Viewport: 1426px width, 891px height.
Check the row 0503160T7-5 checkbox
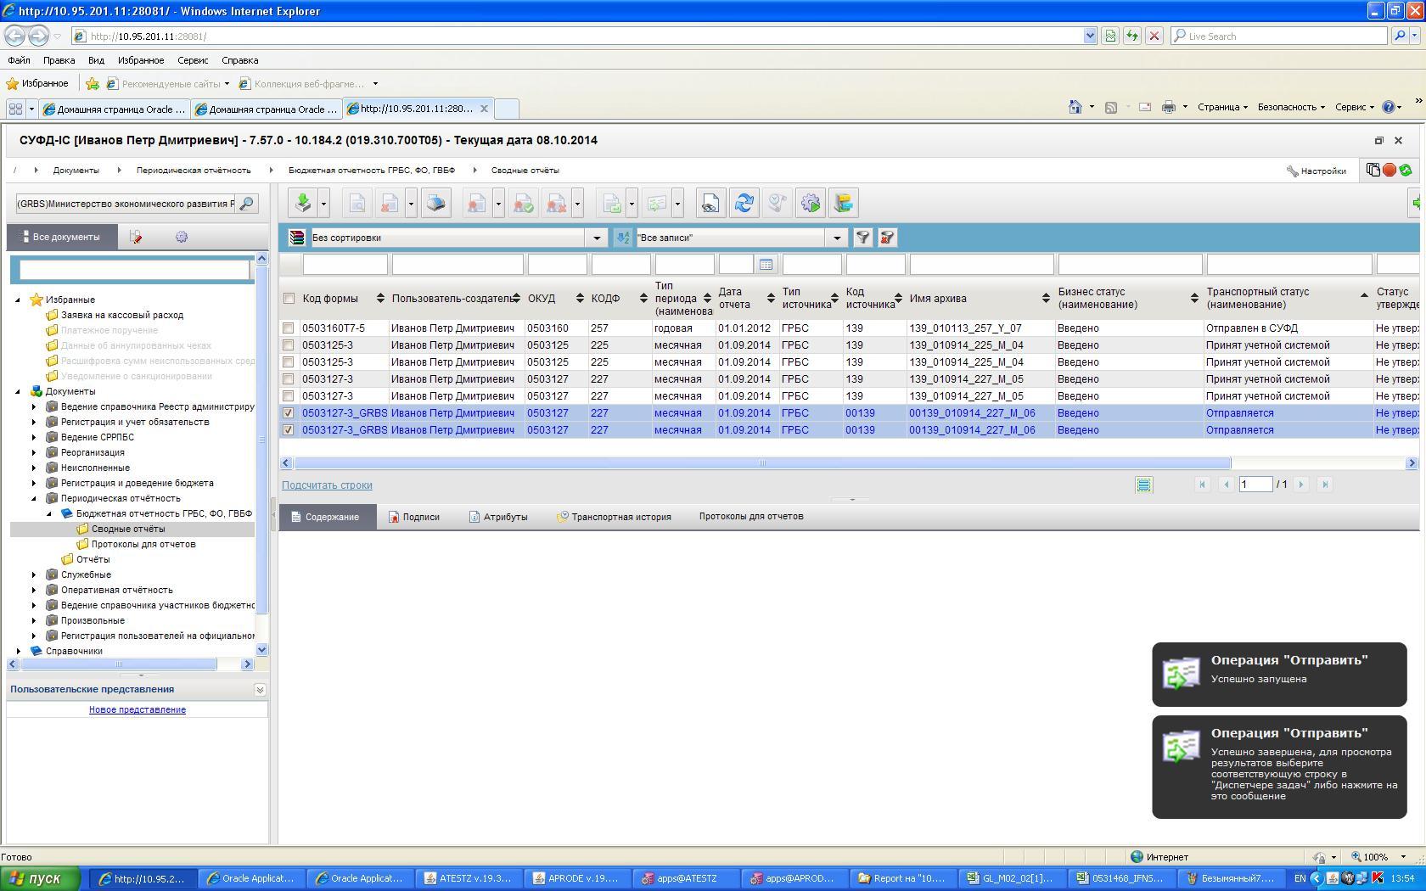[289, 328]
